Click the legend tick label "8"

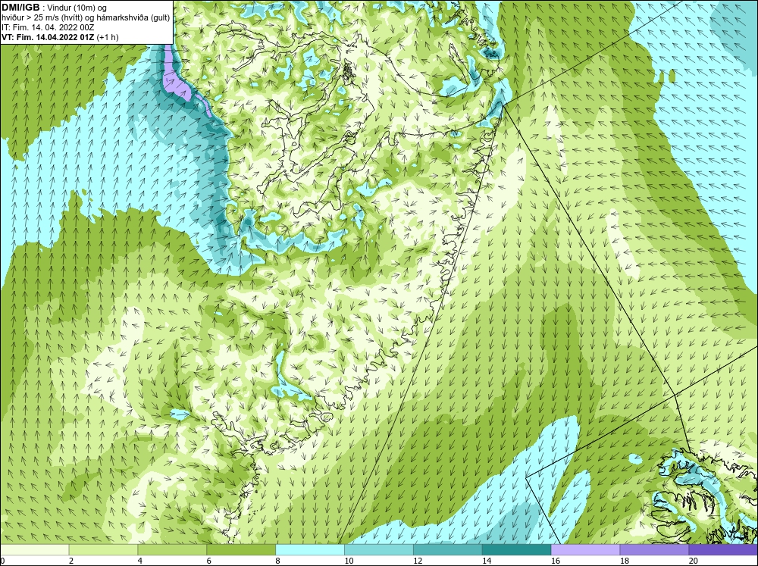point(278,561)
